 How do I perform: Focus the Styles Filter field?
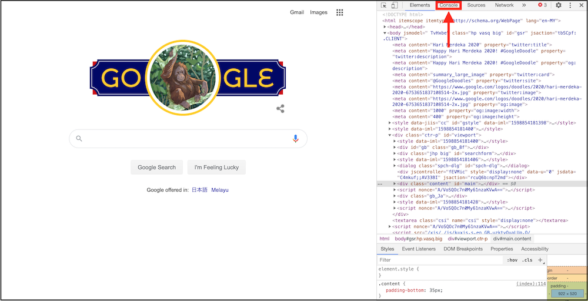[x=440, y=260]
